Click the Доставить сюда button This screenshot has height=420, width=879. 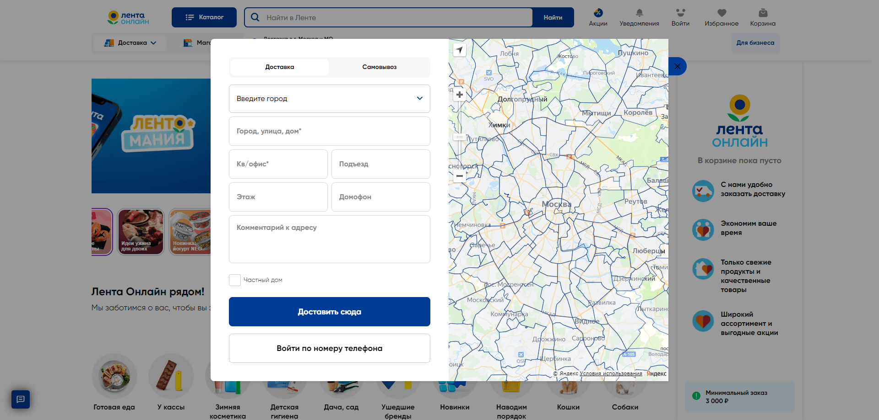[x=329, y=312]
